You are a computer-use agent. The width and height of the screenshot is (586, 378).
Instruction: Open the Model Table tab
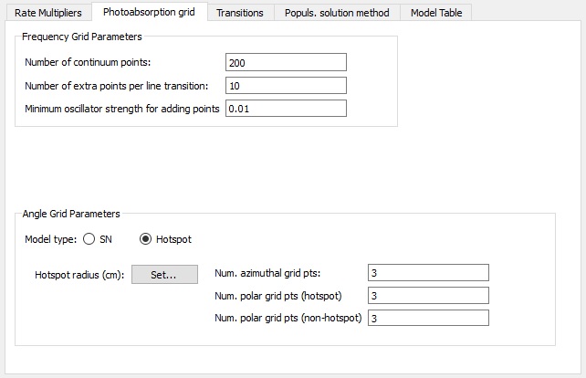[x=436, y=13]
